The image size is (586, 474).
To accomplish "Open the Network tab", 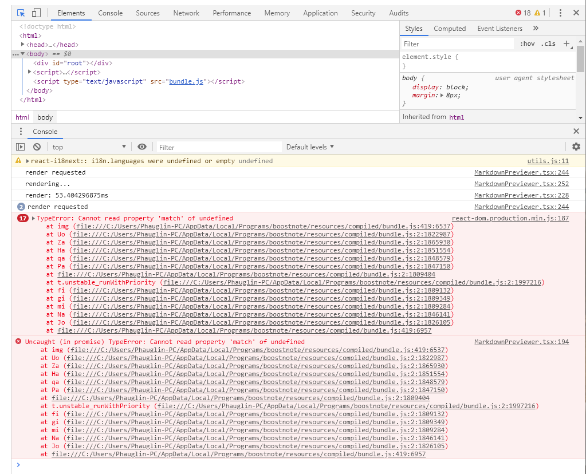I will (x=186, y=13).
